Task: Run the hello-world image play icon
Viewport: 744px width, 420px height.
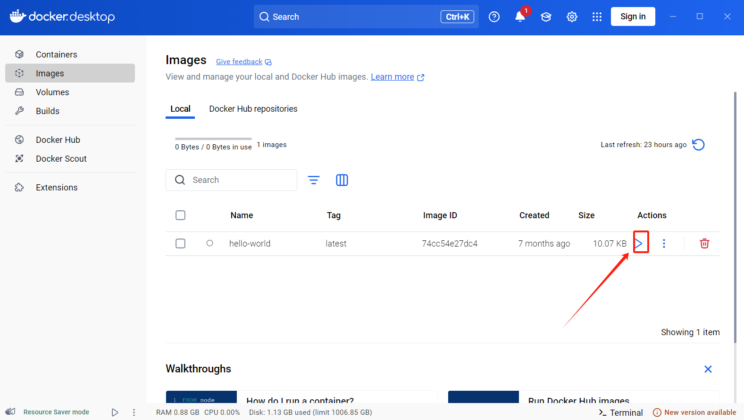Action: pyautogui.click(x=638, y=243)
